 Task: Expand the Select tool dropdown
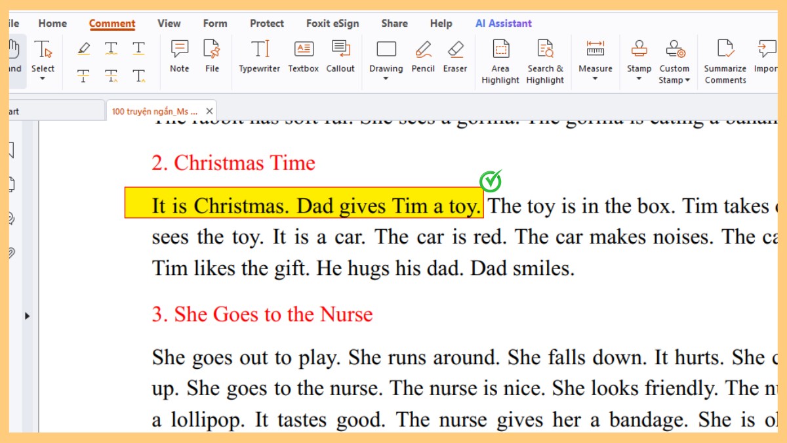(x=43, y=79)
